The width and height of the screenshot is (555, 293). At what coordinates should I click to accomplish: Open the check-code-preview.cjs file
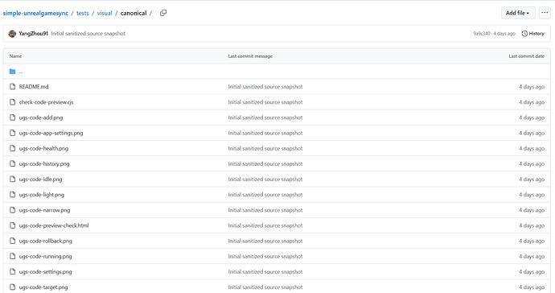pyautogui.click(x=47, y=102)
